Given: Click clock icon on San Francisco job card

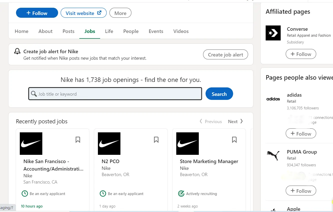Looking at the screenshot, I should [25, 194].
